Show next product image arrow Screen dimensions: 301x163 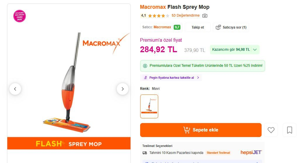click(x=123, y=89)
